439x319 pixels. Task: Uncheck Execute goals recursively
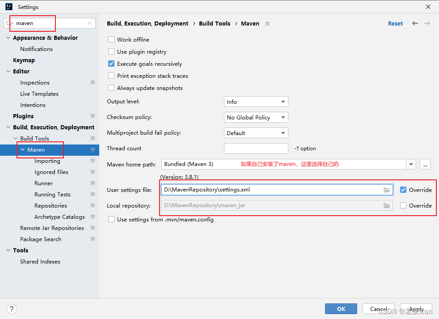(x=111, y=64)
